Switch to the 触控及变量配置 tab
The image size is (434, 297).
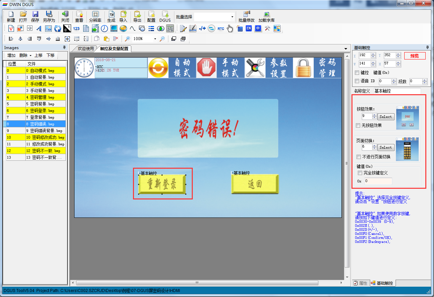pyautogui.click(x=114, y=49)
